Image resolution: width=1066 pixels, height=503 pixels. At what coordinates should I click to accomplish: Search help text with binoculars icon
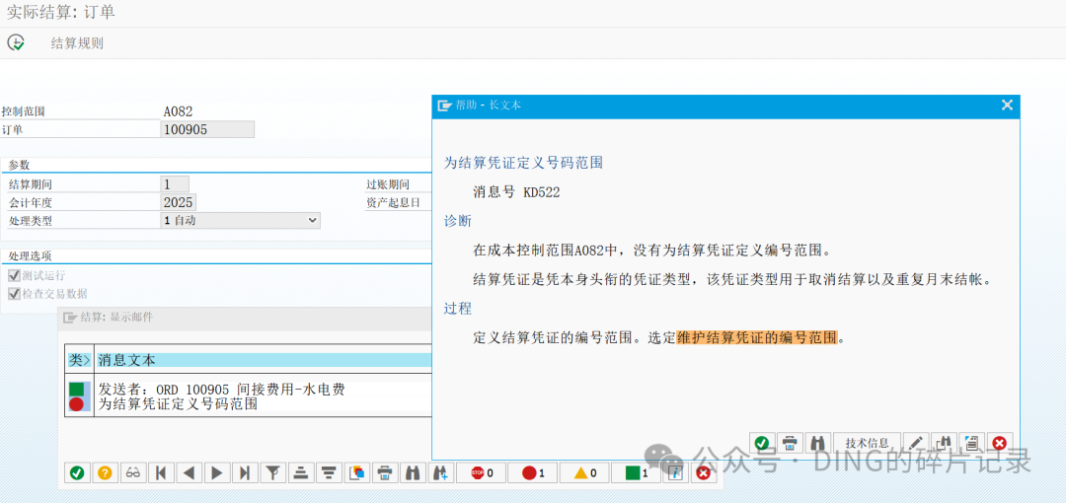[818, 443]
